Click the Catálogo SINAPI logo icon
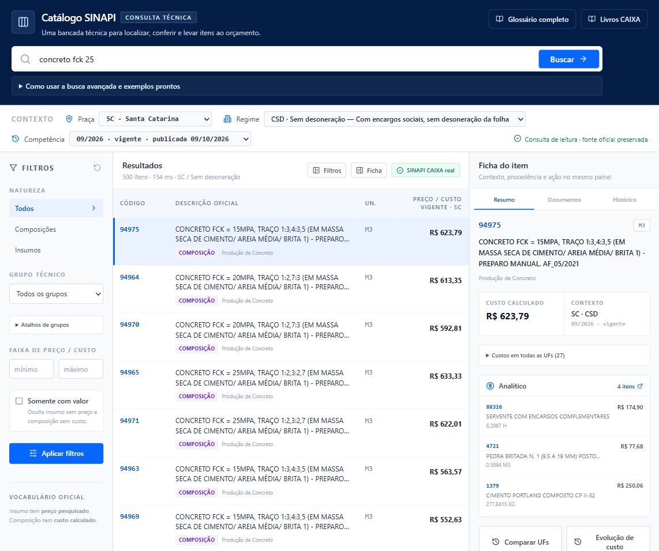 (x=23, y=22)
